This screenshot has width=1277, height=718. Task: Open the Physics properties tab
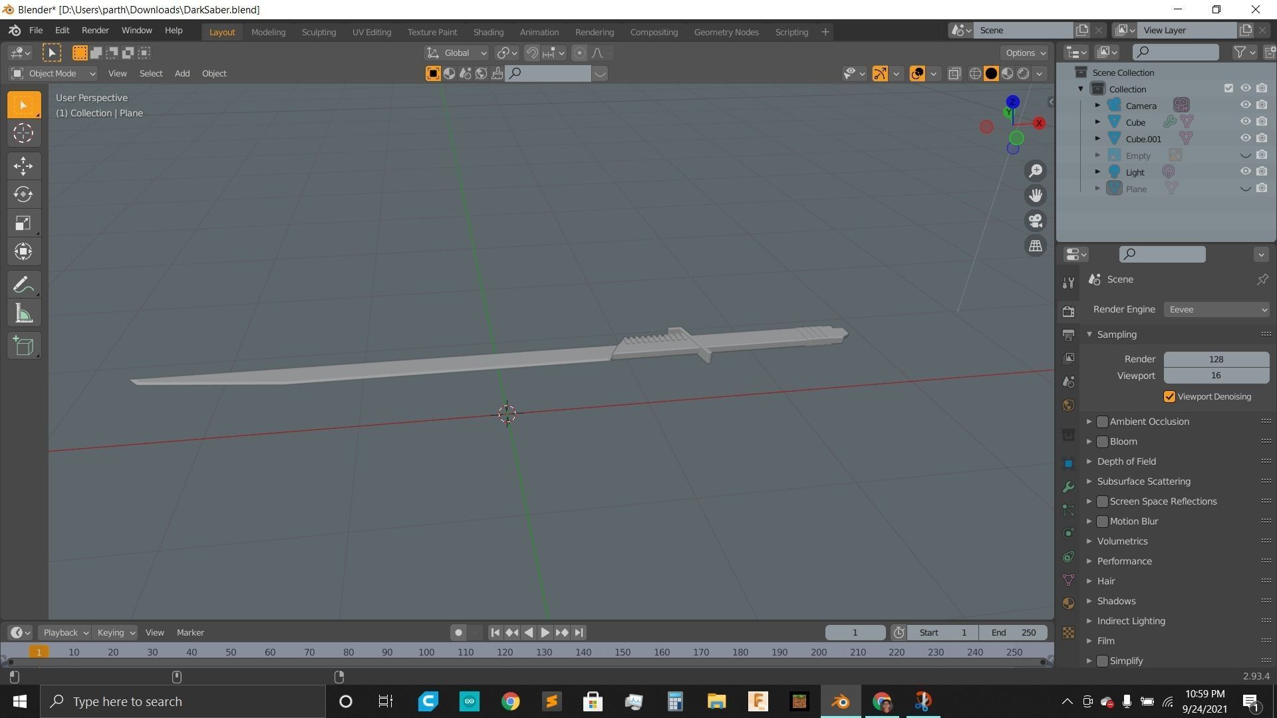pos(1068,534)
